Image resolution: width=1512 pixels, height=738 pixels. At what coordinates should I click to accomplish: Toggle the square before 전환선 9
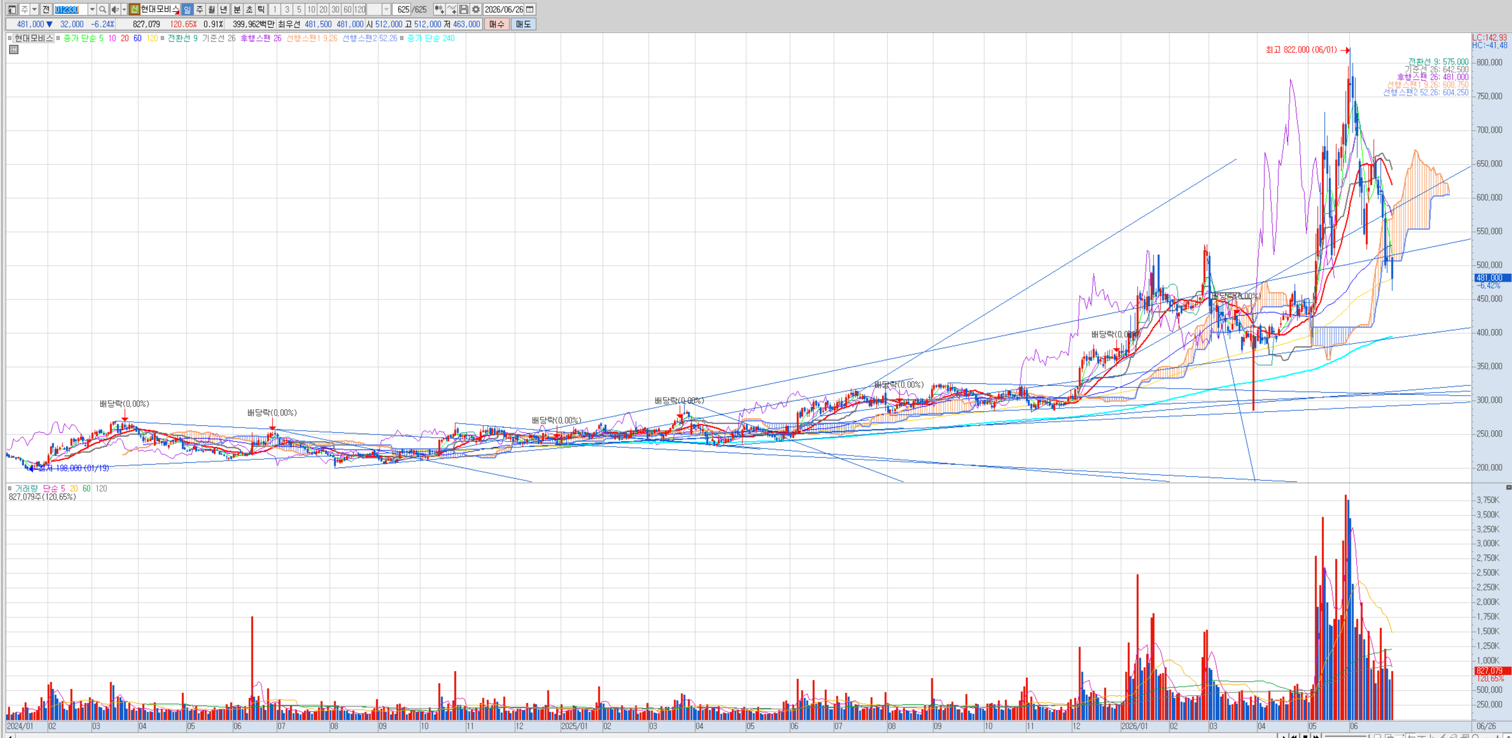[163, 38]
